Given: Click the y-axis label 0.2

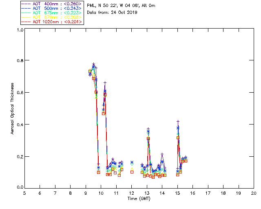Looking at the screenshot, I should pyautogui.click(x=20, y=157).
